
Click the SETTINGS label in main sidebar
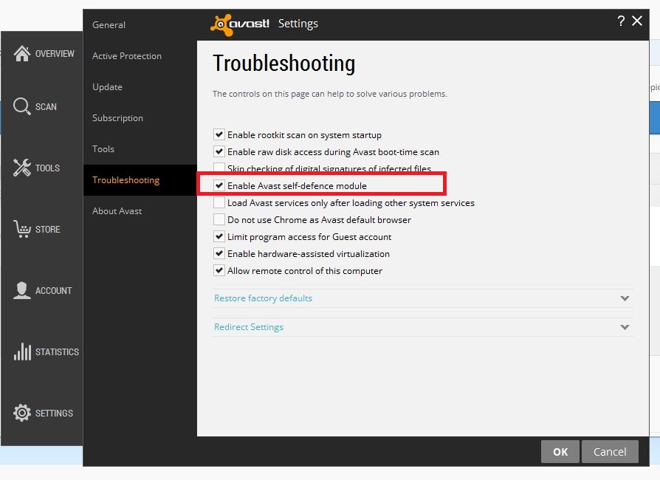coord(54,413)
